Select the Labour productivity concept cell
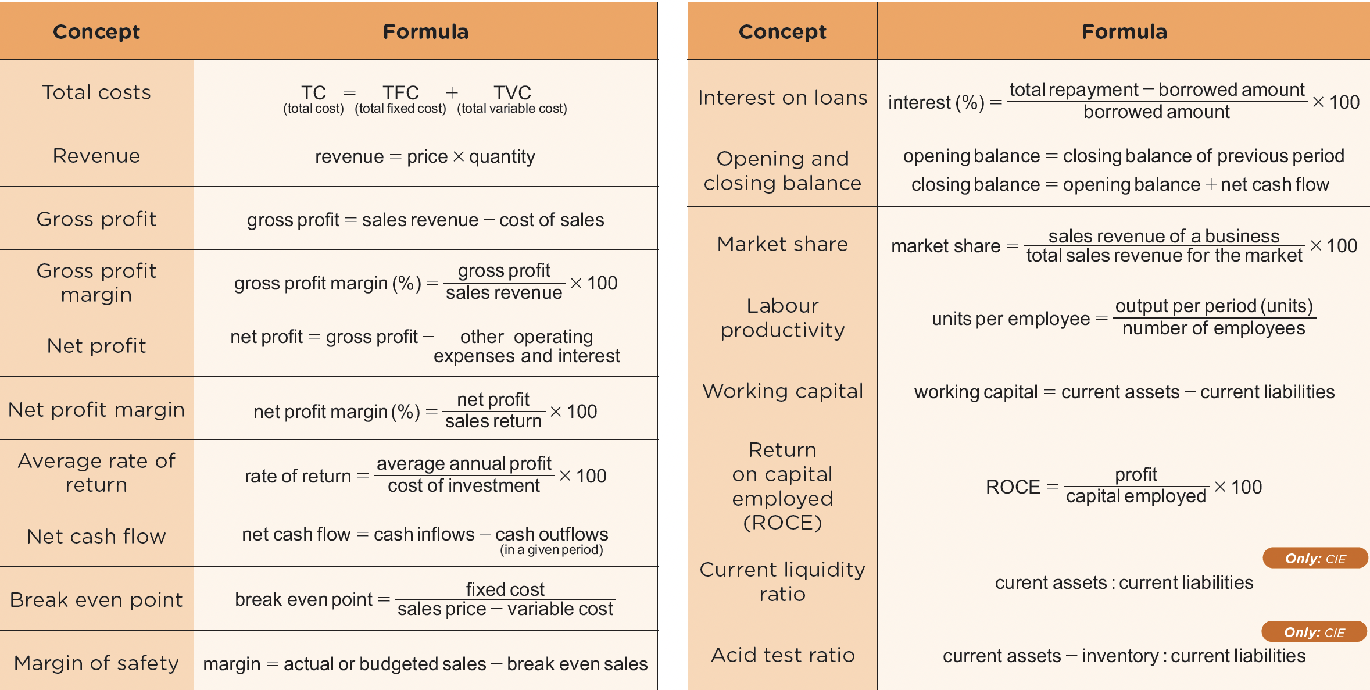 pyautogui.click(x=782, y=317)
